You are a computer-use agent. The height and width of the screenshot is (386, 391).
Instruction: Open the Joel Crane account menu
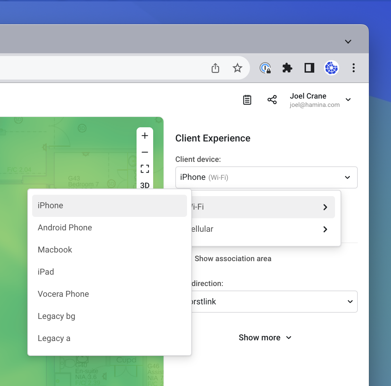pos(320,100)
